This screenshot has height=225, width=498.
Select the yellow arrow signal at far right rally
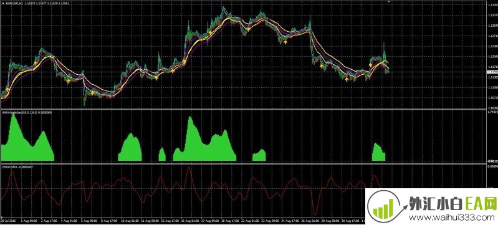(x=370, y=65)
